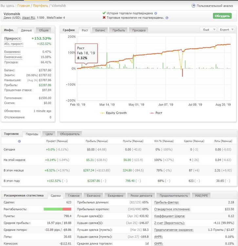
Task: Open the Ежечасно statistics tab
Action: click(x=94, y=195)
